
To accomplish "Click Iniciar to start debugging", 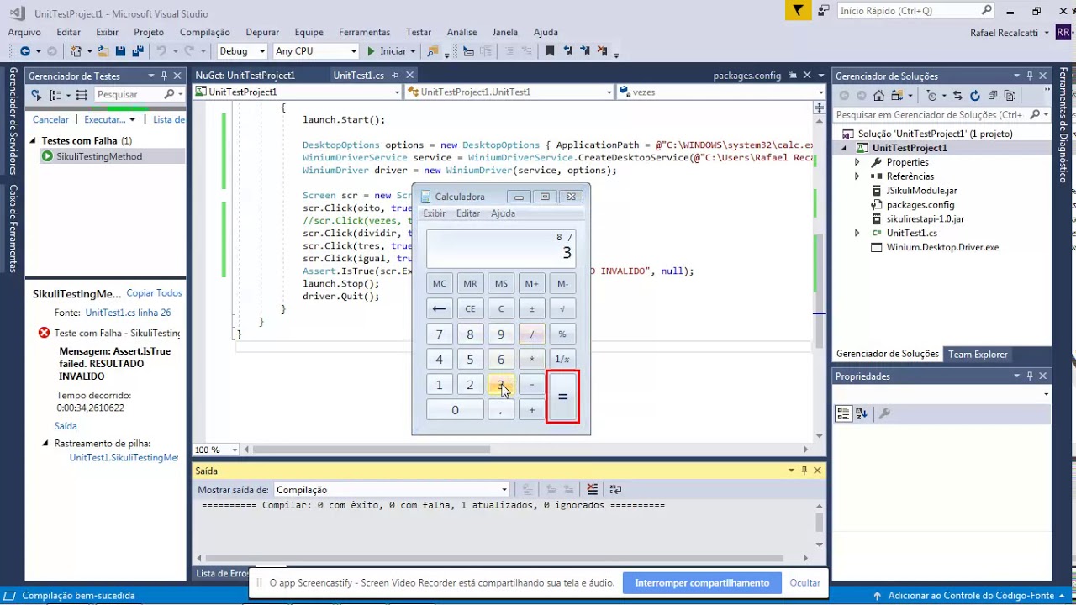I will (x=386, y=51).
